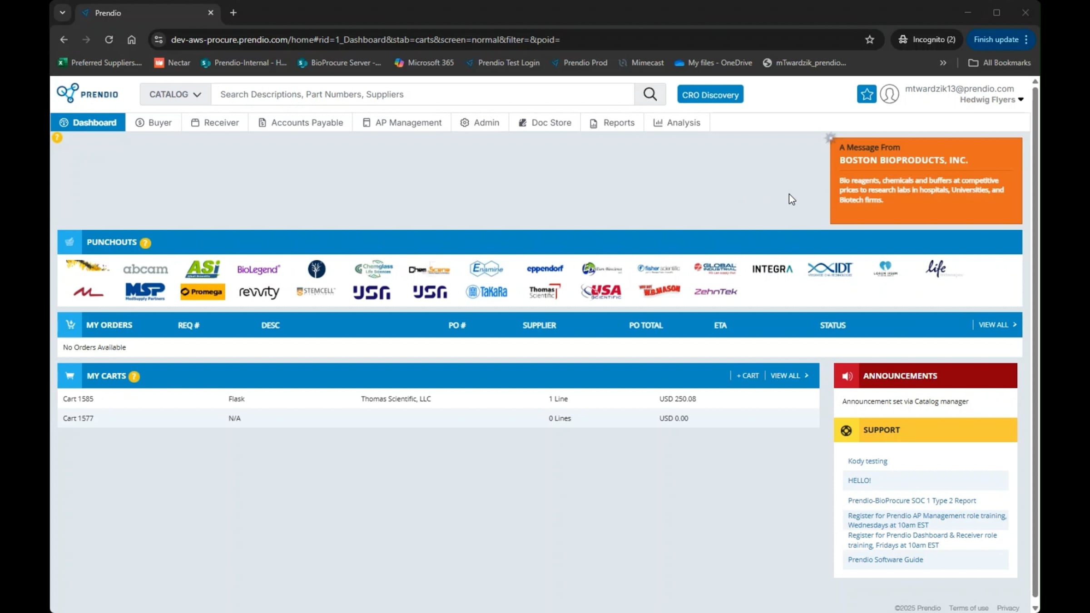Click the Prendio logo in the header
Screen dimensions: 1090x613
(88, 94)
